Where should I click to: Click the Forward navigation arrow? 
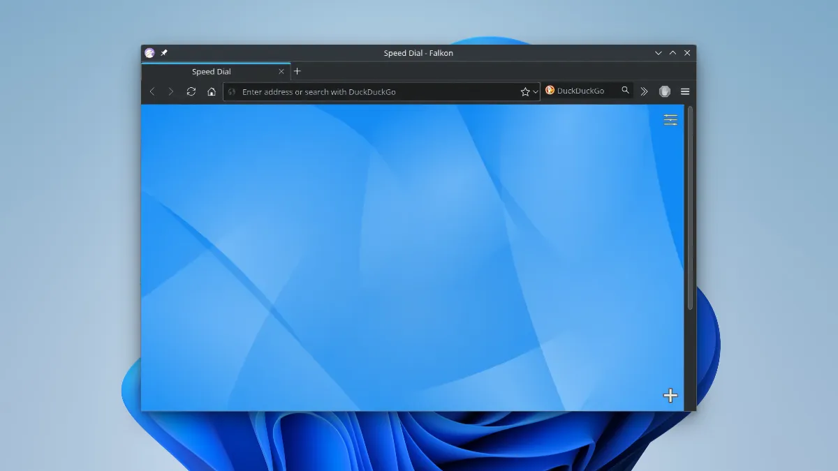(x=171, y=91)
